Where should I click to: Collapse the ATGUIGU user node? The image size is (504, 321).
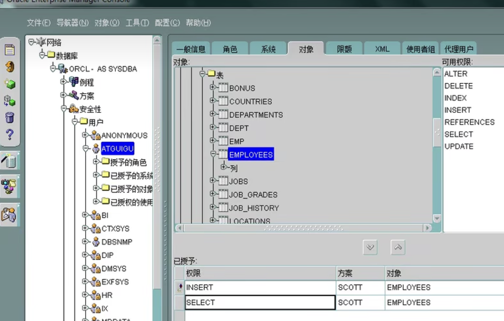click(85, 148)
